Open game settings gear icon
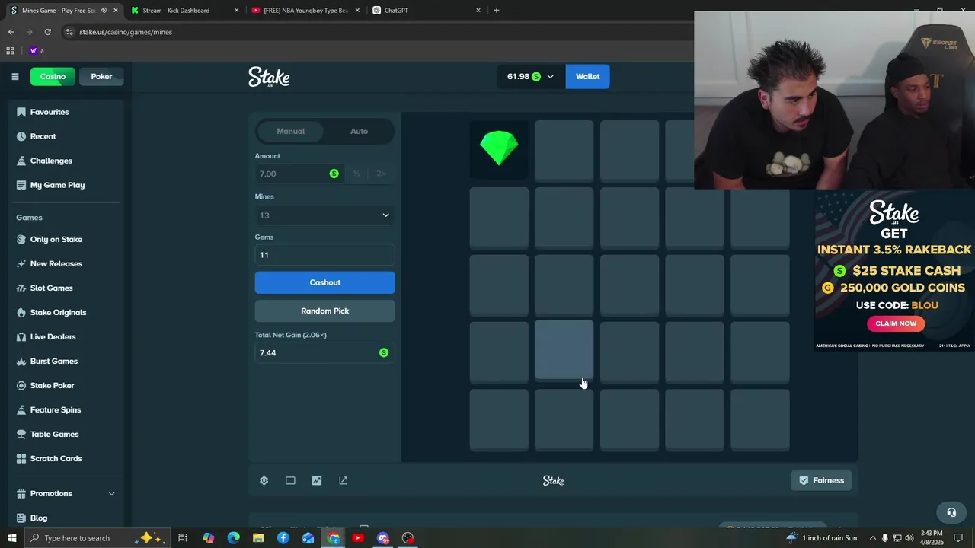Viewport: 975px width, 548px height. tap(264, 480)
